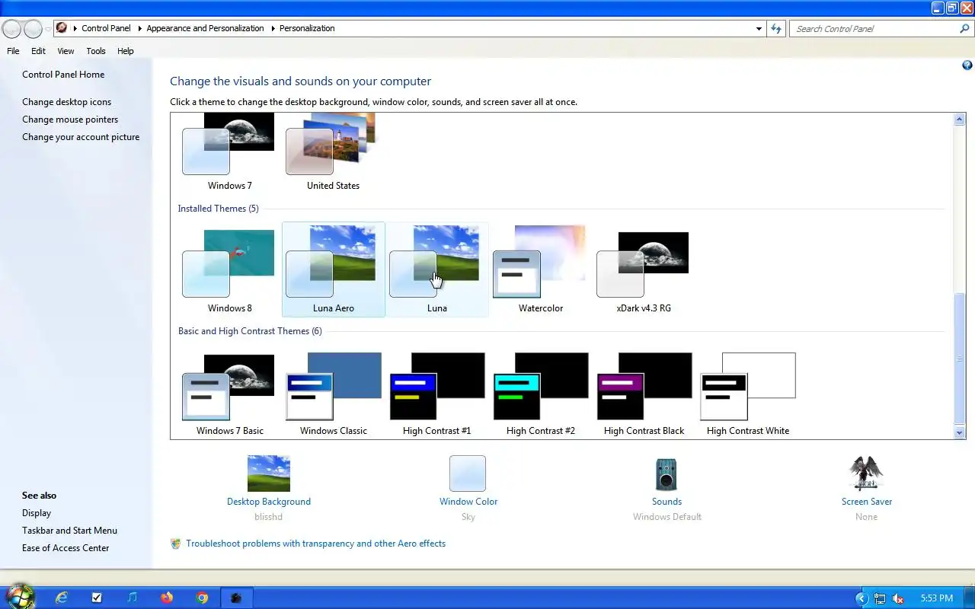975x609 pixels.
Task: Click the theme list scrollbar thumb
Action: pos(960,359)
